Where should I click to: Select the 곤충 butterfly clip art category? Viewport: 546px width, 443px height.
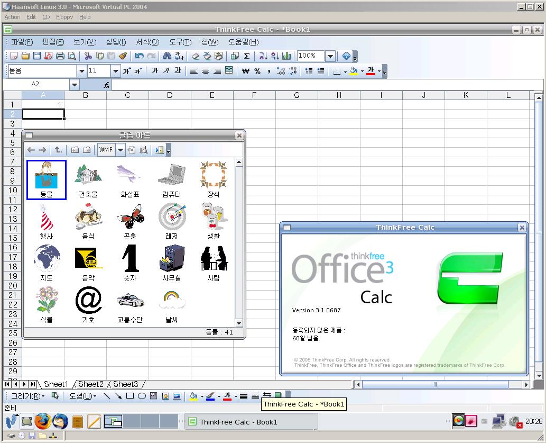coord(130,222)
